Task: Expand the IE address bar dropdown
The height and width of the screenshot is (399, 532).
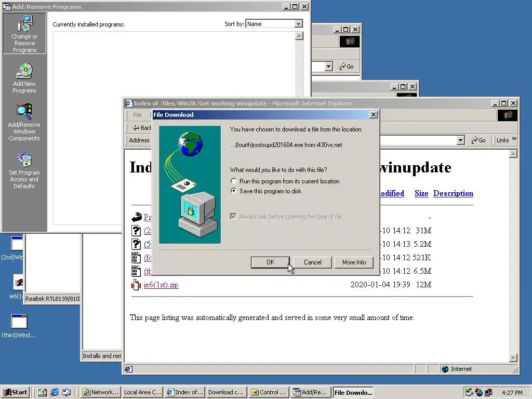Action: [460, 140]
